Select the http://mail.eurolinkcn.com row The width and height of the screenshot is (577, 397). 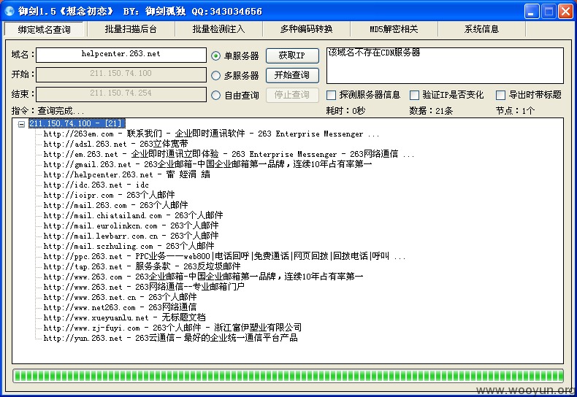click(131, 226)
